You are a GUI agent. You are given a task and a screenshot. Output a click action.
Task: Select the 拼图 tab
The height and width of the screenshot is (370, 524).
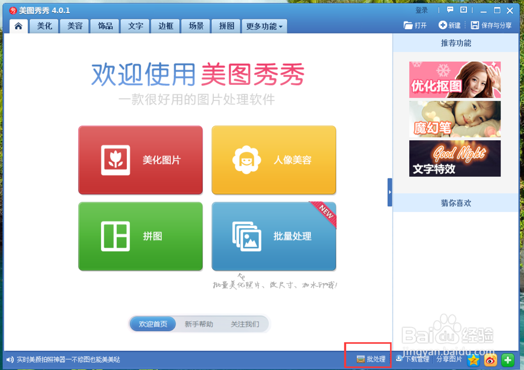tap(226, 26)
